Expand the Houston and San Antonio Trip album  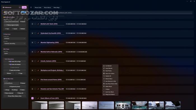tap(32, 89)
